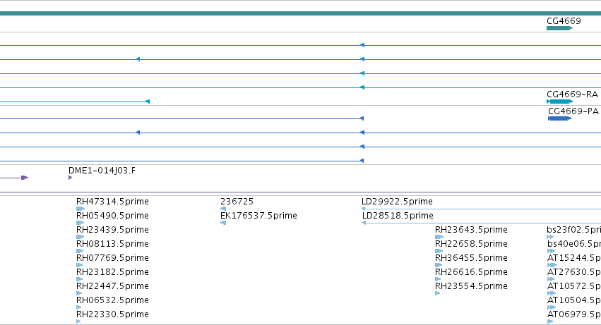The width and height of the screenshot is (601, 325).
Task: Click the CG4669-RA label
Action: pos(572,94)
